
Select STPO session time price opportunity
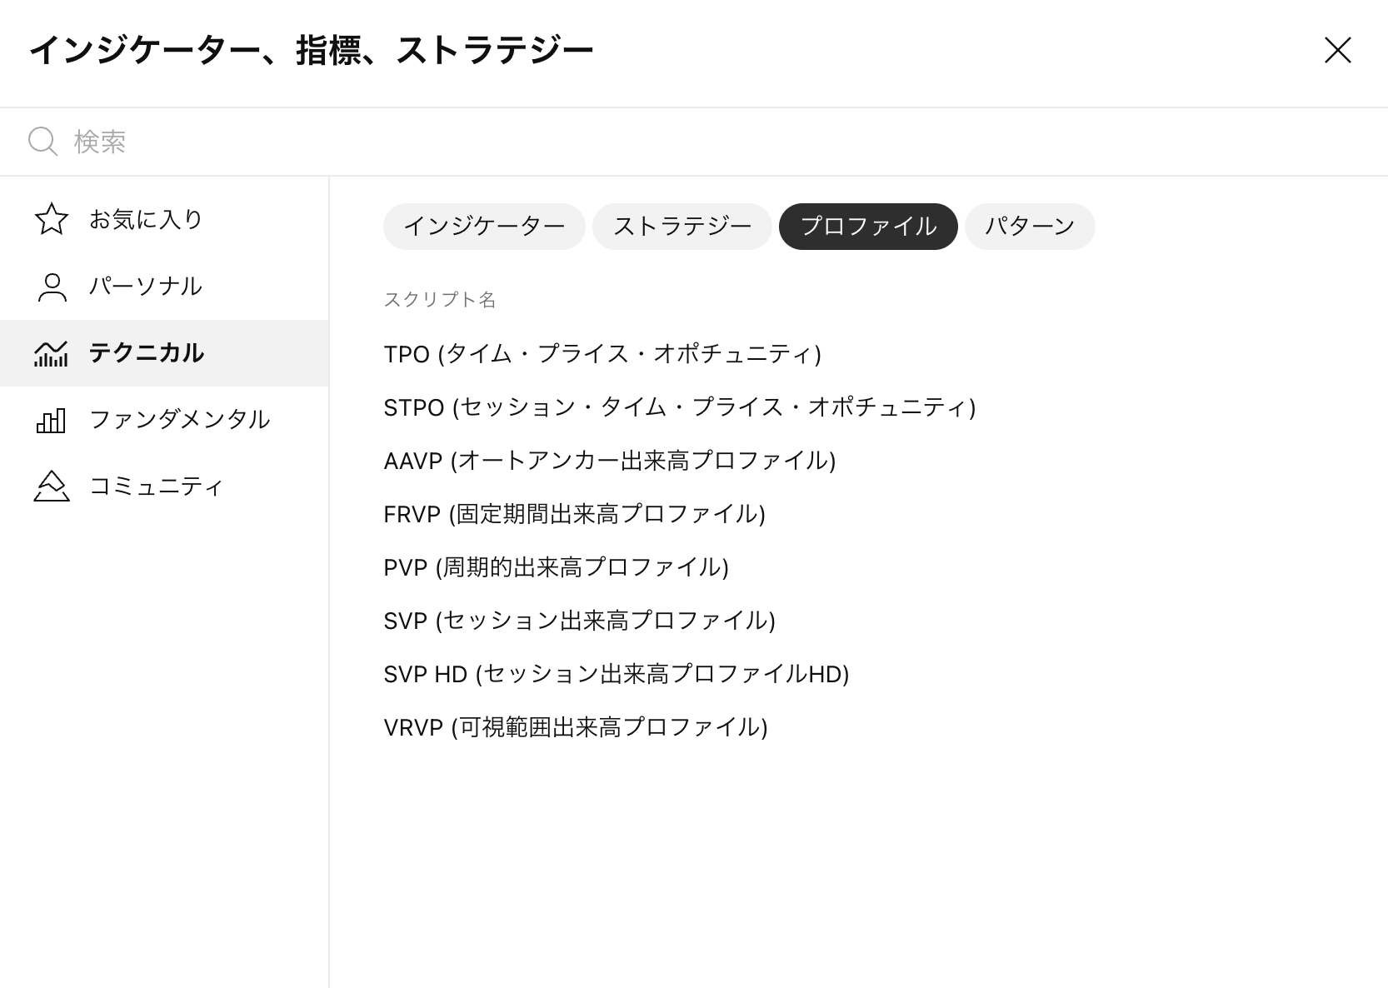click(x=679, y=407)
